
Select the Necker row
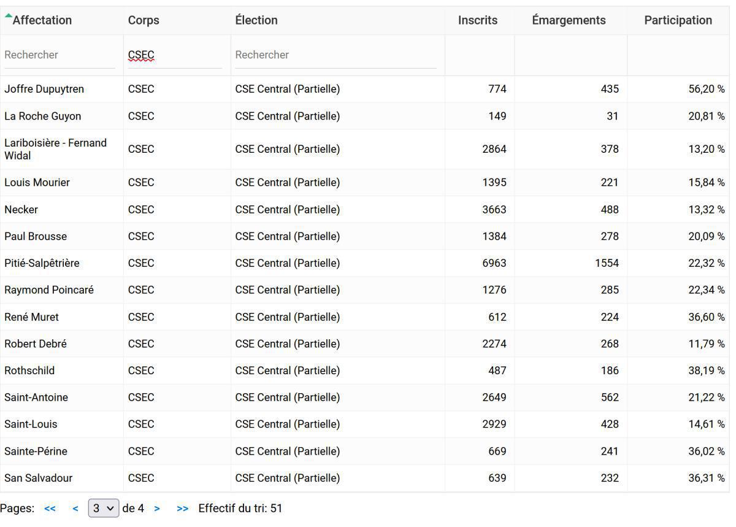pos(21,210)
